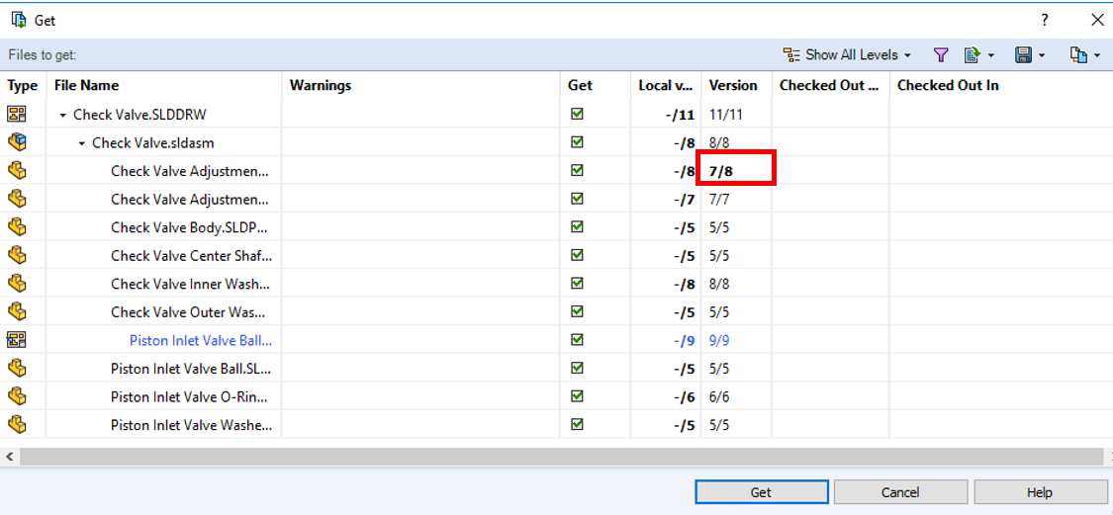The height and width of the screenshot is (515, 1113).
Task: Click the Get dialog title icon
Action: (19, 20)
